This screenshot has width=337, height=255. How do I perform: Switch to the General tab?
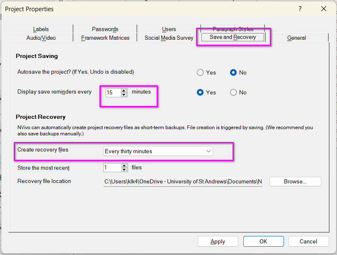[x=296, y=38]
